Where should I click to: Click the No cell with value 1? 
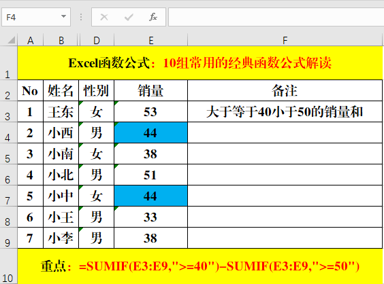tap(31, 111)
